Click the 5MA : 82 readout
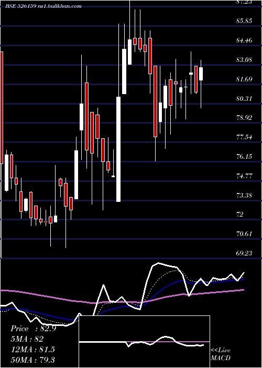This screenshot has height=368, width=262. coord(27,339)
